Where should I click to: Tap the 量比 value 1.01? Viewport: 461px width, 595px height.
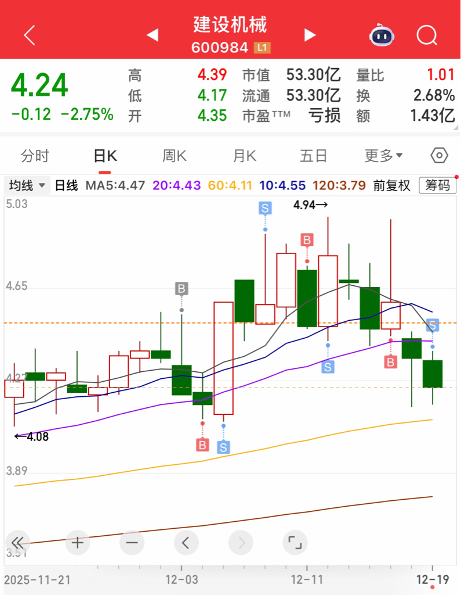point(441,75)
